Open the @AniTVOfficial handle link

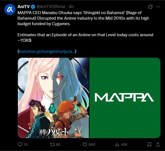[x=51, y=7]
